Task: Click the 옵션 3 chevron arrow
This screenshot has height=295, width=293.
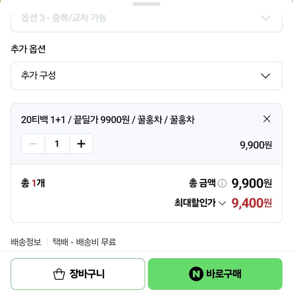Action: point(266,18)
